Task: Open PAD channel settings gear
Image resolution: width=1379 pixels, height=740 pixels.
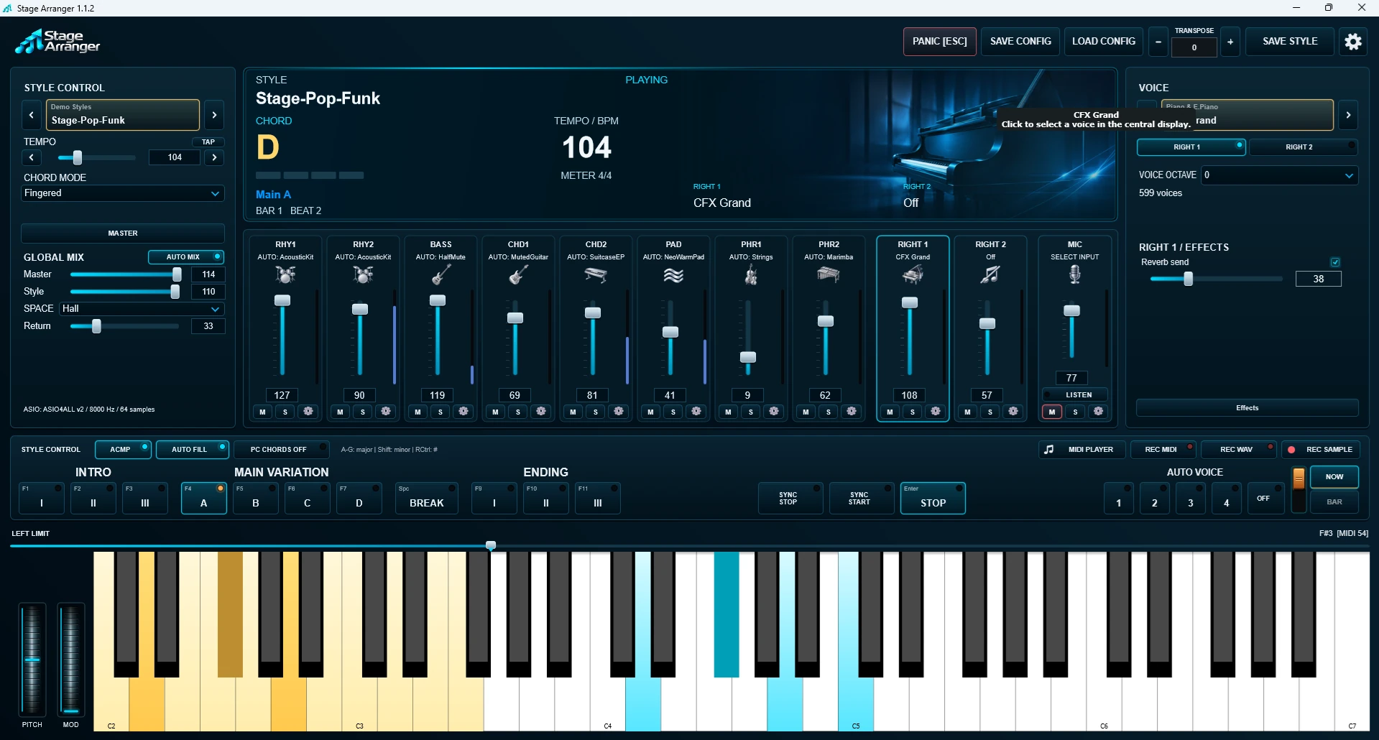Action: (x=696, y=412)
